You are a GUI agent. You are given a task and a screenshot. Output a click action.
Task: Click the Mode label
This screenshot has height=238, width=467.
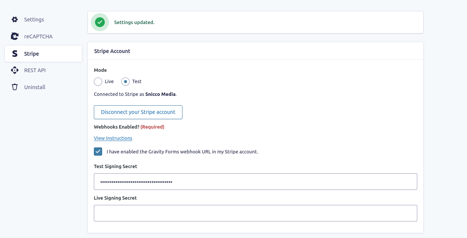click(x=100, y=70)
